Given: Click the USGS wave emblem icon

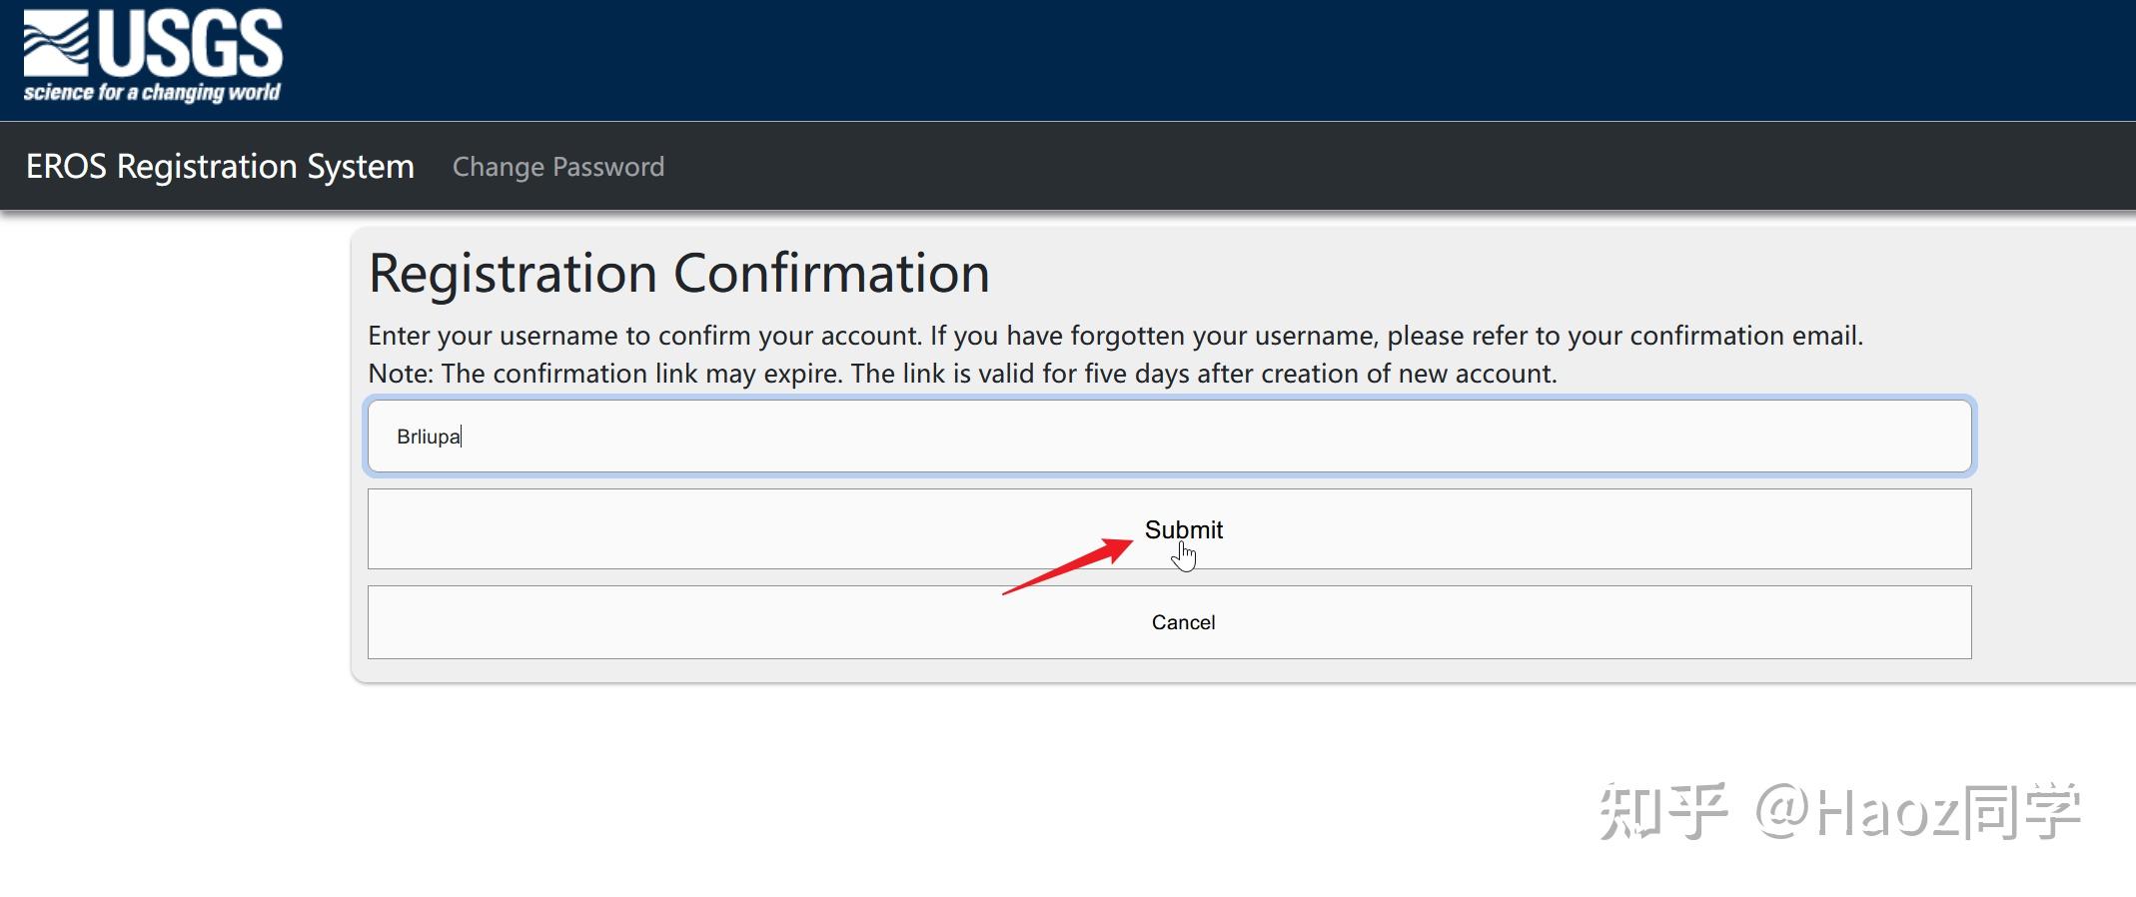Looking at the screenshot, I should 56,44.
